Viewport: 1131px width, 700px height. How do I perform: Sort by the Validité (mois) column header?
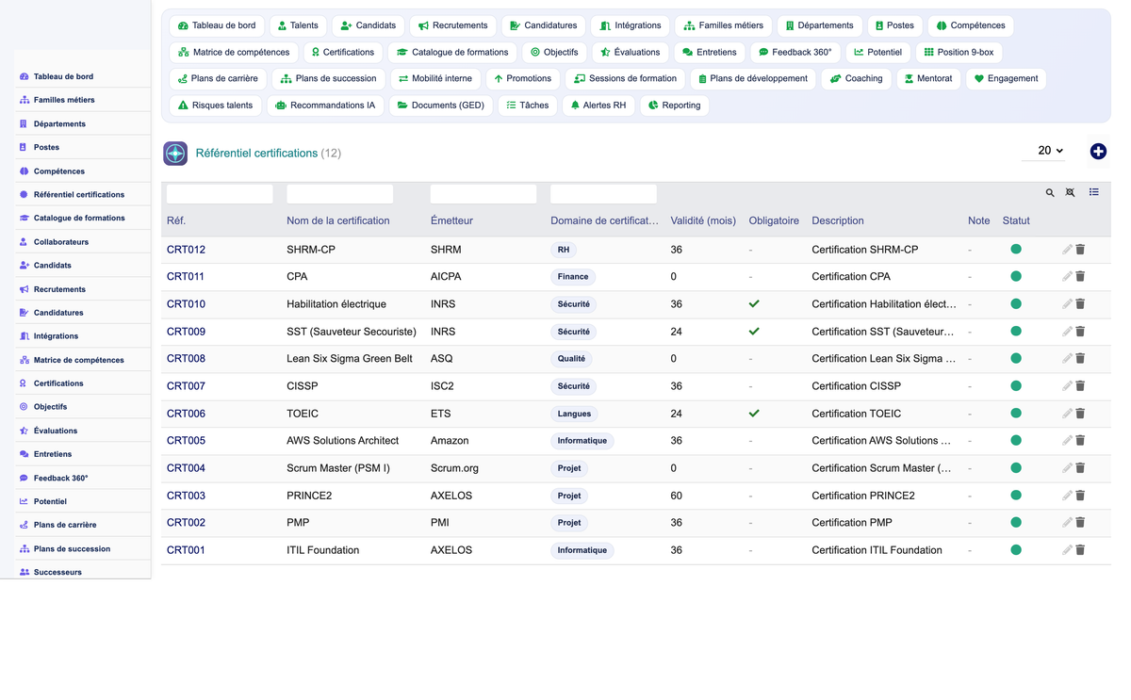click(703, 220)
